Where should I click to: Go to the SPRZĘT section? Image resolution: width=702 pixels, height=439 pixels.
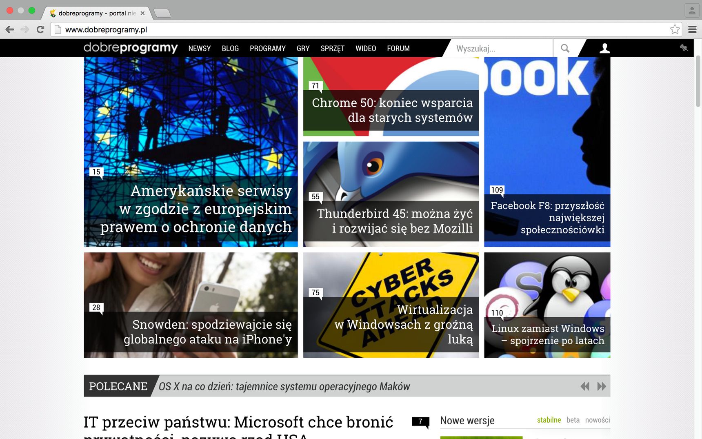[333, 48]
